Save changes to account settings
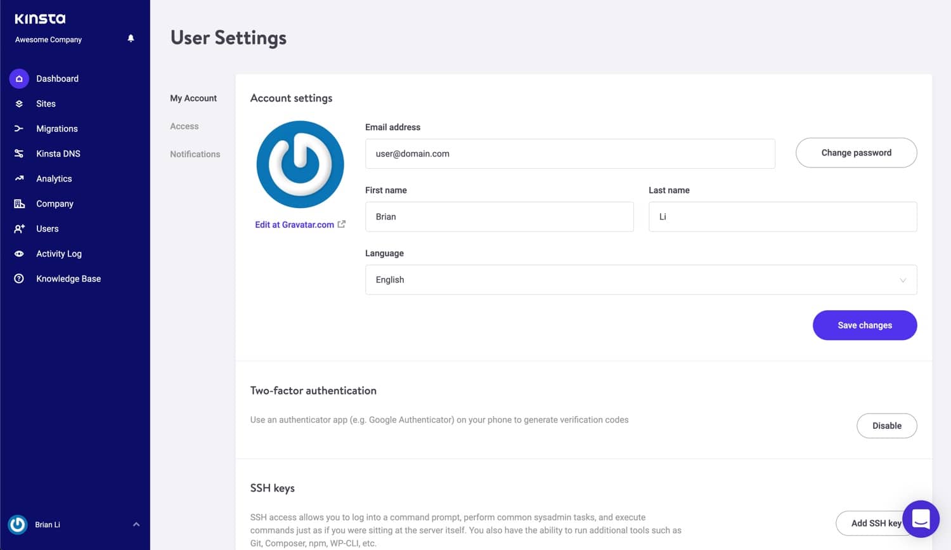The image size is (951, 550). pyautogui.click(x=865, y=325)
